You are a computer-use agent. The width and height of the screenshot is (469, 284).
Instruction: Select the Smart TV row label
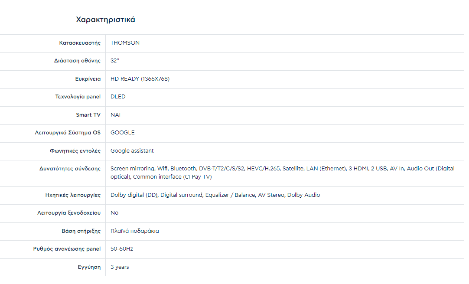click(88, 115)
